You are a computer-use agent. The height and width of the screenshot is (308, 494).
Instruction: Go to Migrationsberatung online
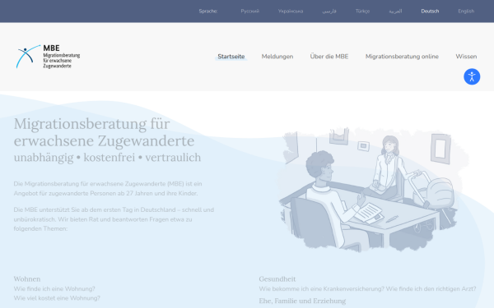tap(402, 57)
